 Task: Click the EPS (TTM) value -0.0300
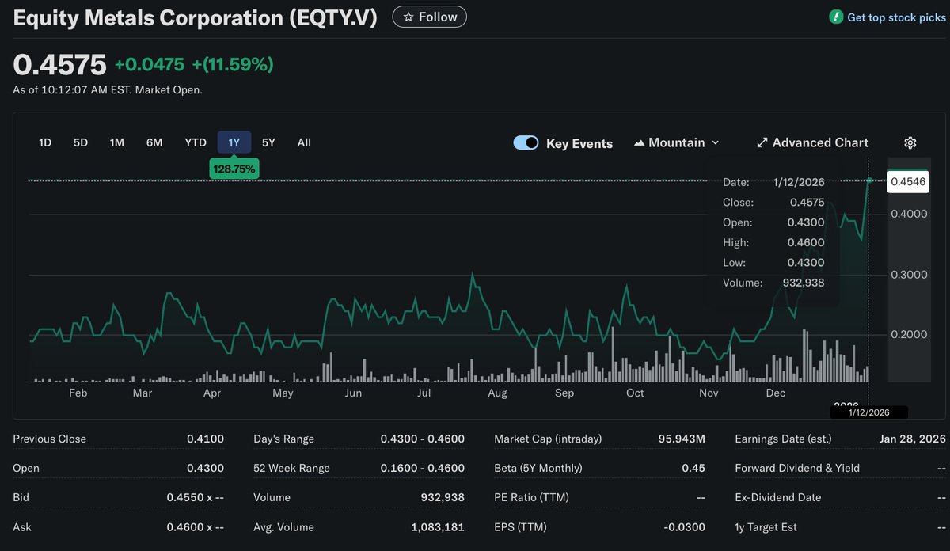(686, 526)
